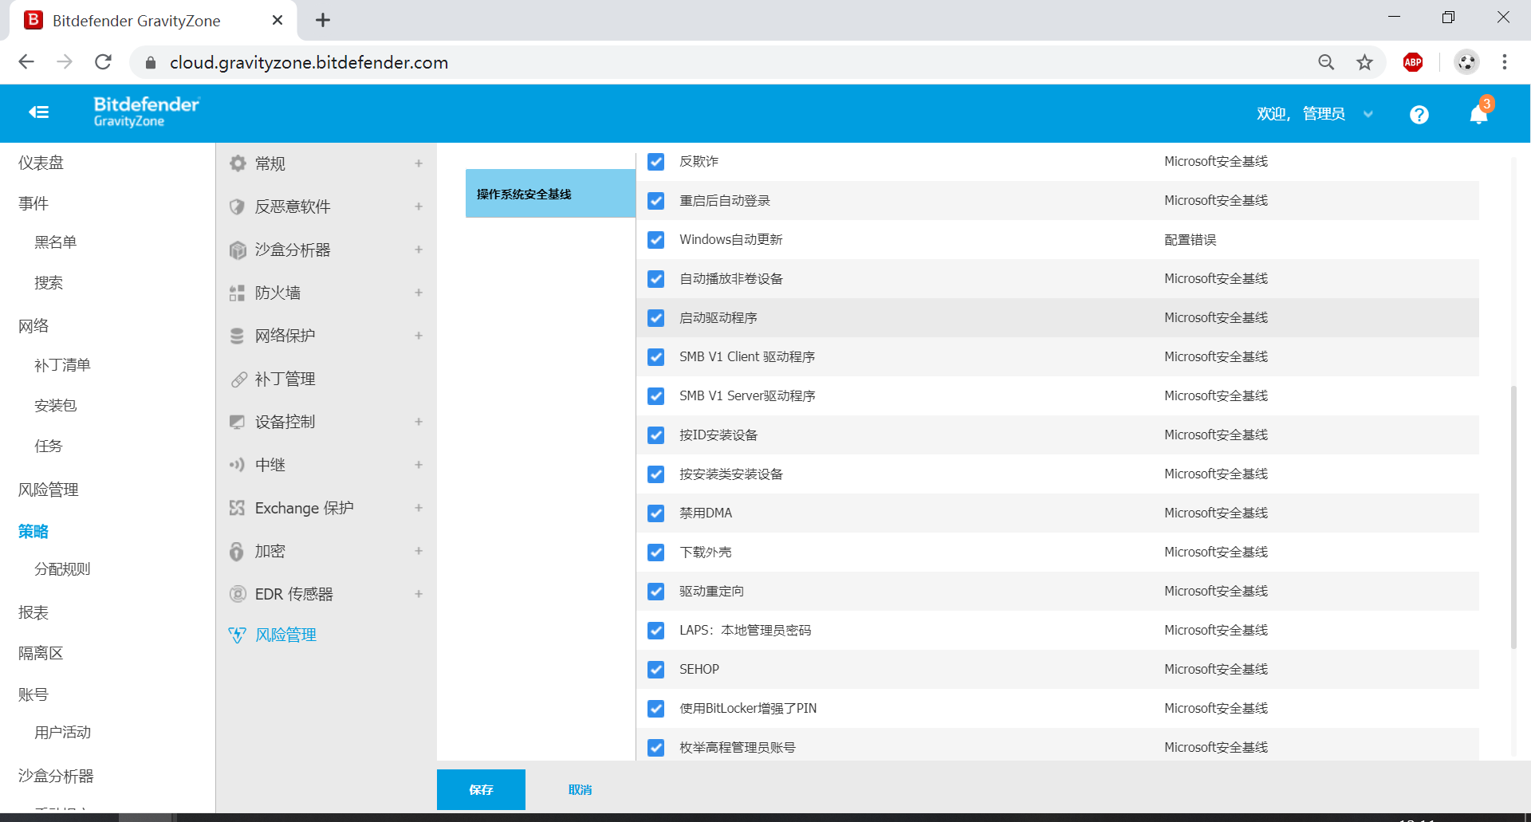
Task: Open the AdBlock Plus extension icon
Action: [1413, 62]
